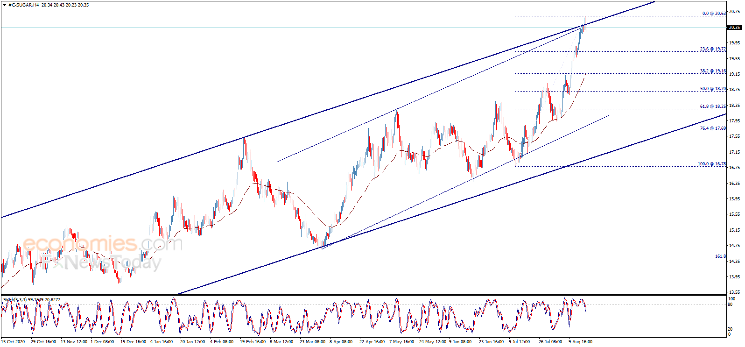Click the 16.35 price axis label
This screenshot has height=347, width=745.
tap(735, 184)
